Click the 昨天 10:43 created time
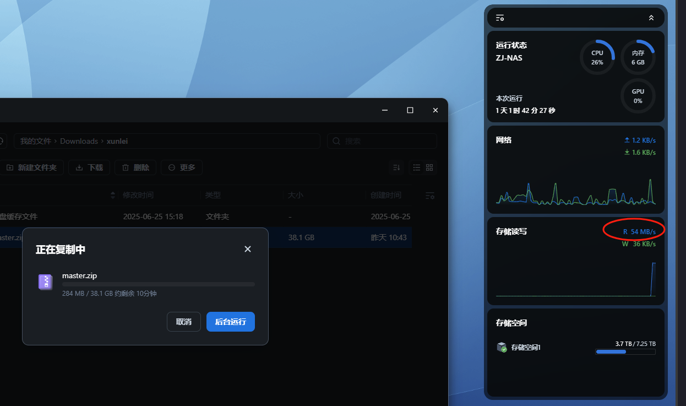The width and height of the screenshot is (686, 406). 389,237
